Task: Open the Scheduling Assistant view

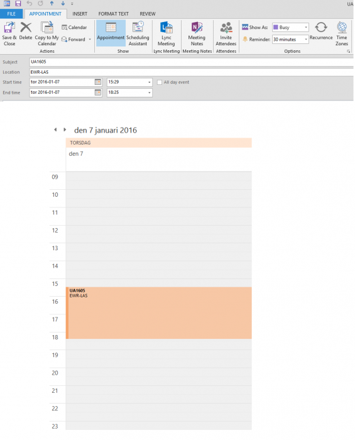Action: tap(138, 34)
